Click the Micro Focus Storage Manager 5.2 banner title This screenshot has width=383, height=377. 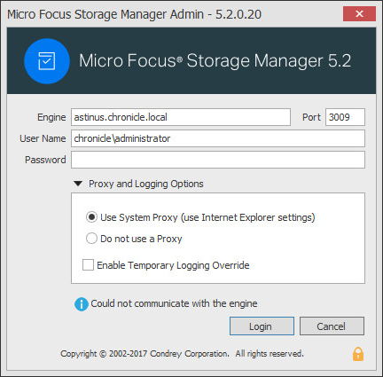[215, 61]
